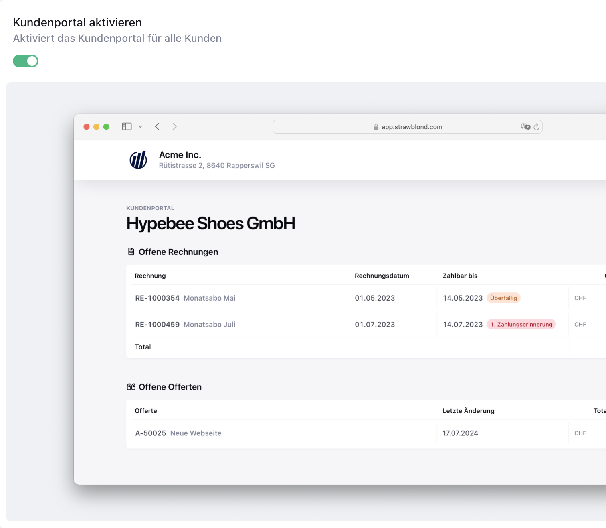Viewport: 606px width, 528px height.
Task: Click CHF in the Monatsabo Juli row
Action: click(x=580, y=325)
